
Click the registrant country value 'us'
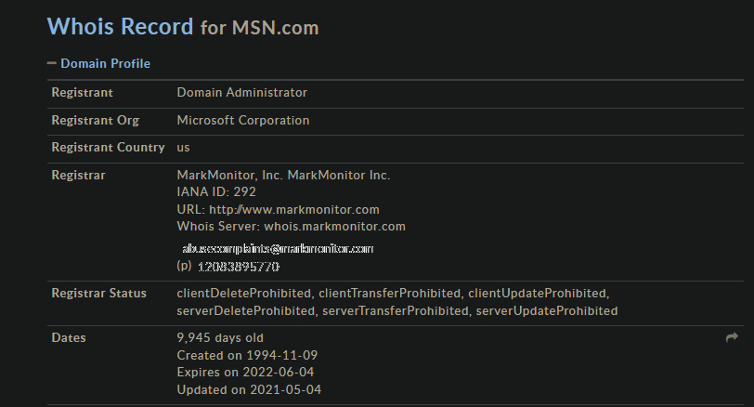click(x=183, y=148)
